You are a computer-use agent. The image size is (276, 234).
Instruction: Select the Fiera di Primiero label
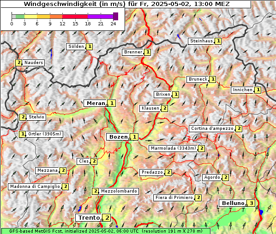pyautogui.click(x=174, y=198)
